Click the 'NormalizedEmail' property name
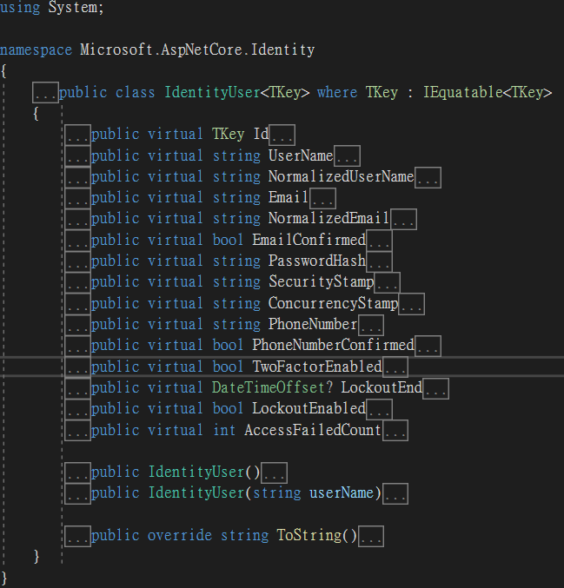 click(x=329, y=219)
